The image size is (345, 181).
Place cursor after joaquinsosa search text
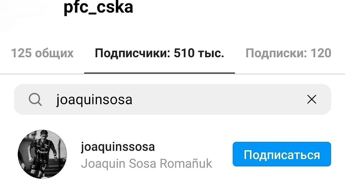[x=133, y=100]
